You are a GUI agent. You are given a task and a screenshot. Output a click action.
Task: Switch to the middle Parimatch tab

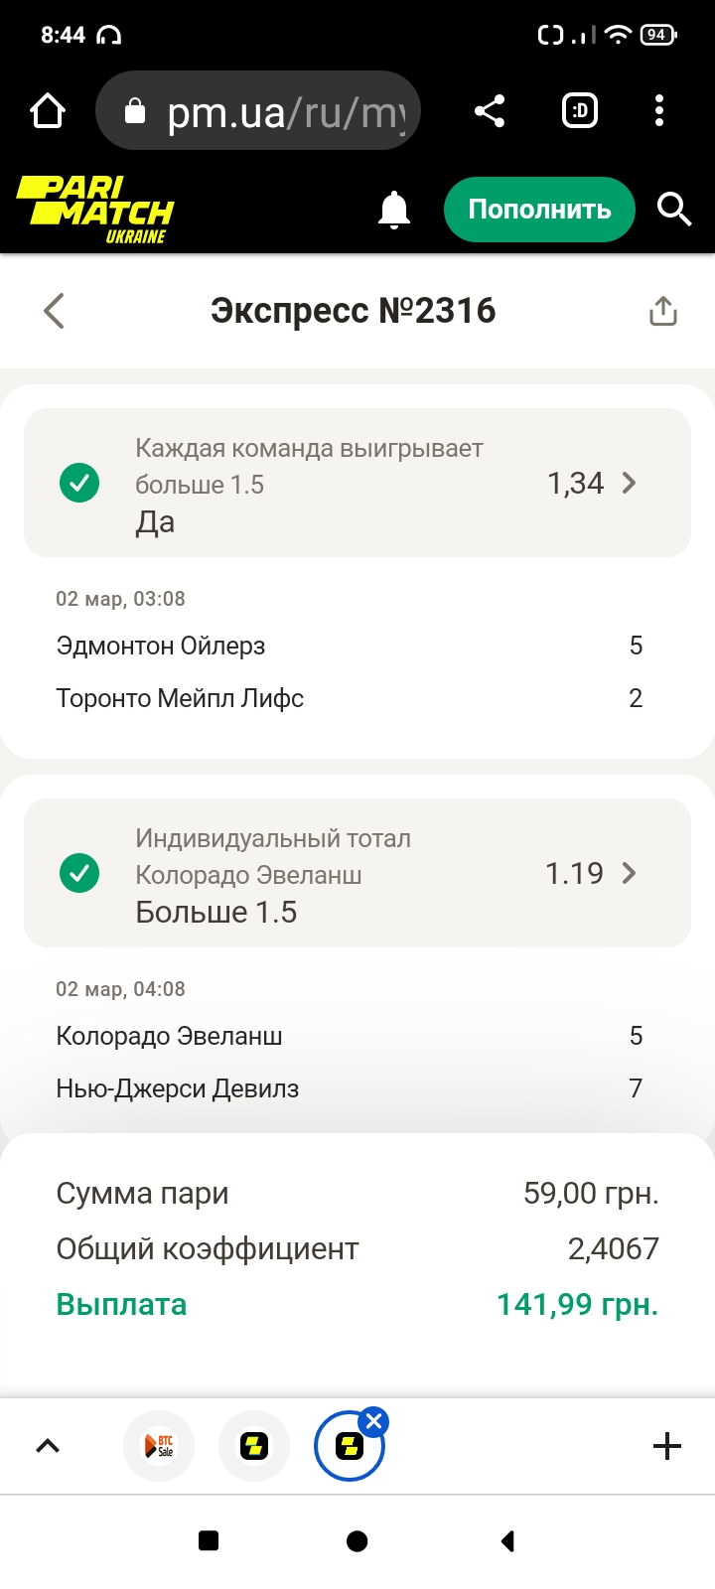[x=254, y=1446]
